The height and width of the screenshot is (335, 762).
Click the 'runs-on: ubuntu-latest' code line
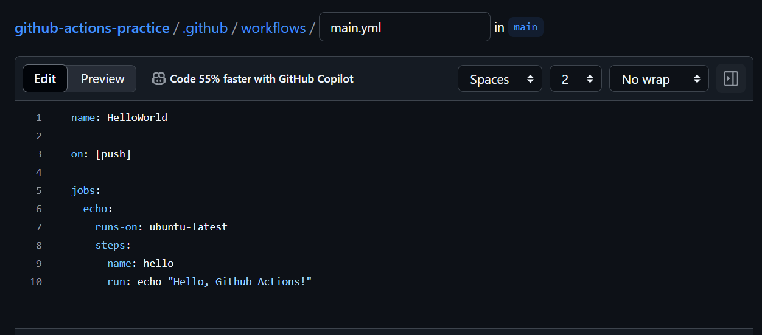pyautogui.click(x=161, y=227)
